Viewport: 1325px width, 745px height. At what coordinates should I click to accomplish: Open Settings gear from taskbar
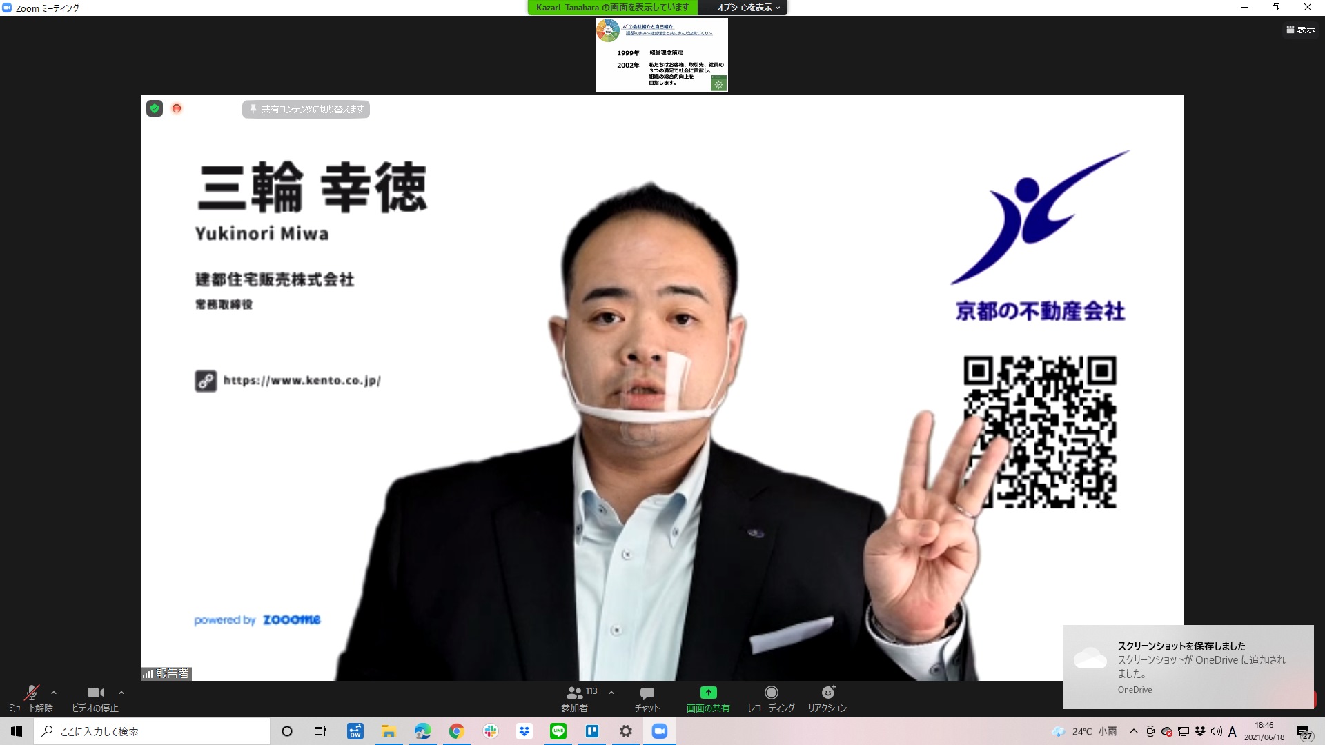point(626,731)
